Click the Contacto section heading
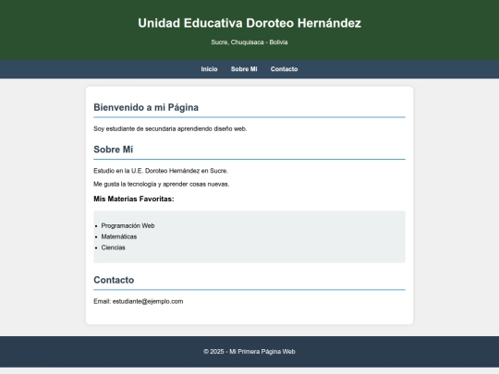Screen dimensions: 499x374 tap(114, 280)
